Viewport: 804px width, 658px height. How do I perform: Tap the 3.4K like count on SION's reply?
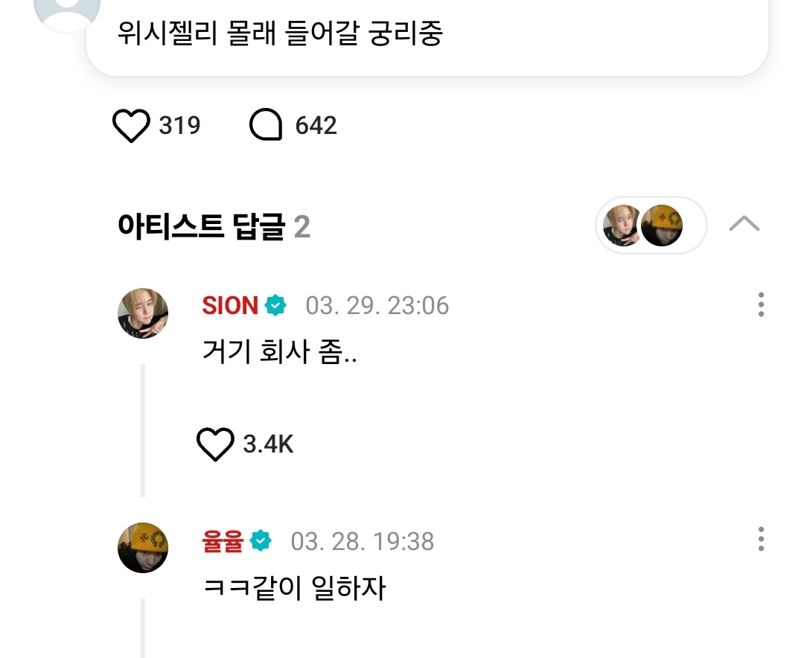click(268, 444)
